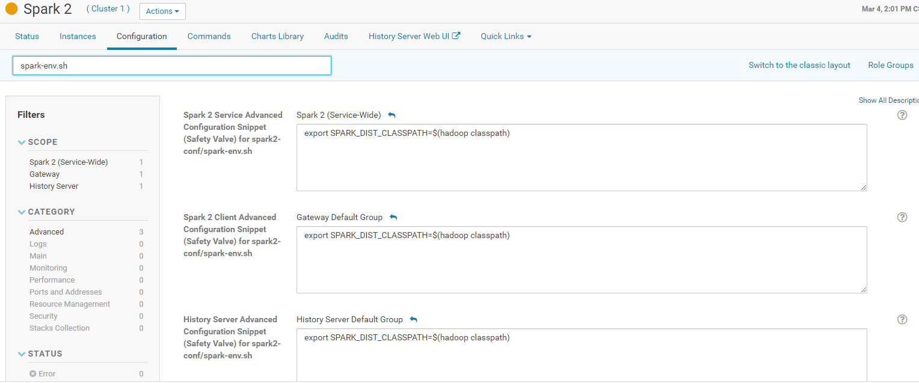Collapse the STATUS filter section
The width and height of the screenshot is (919, 383).
[22, 354]
